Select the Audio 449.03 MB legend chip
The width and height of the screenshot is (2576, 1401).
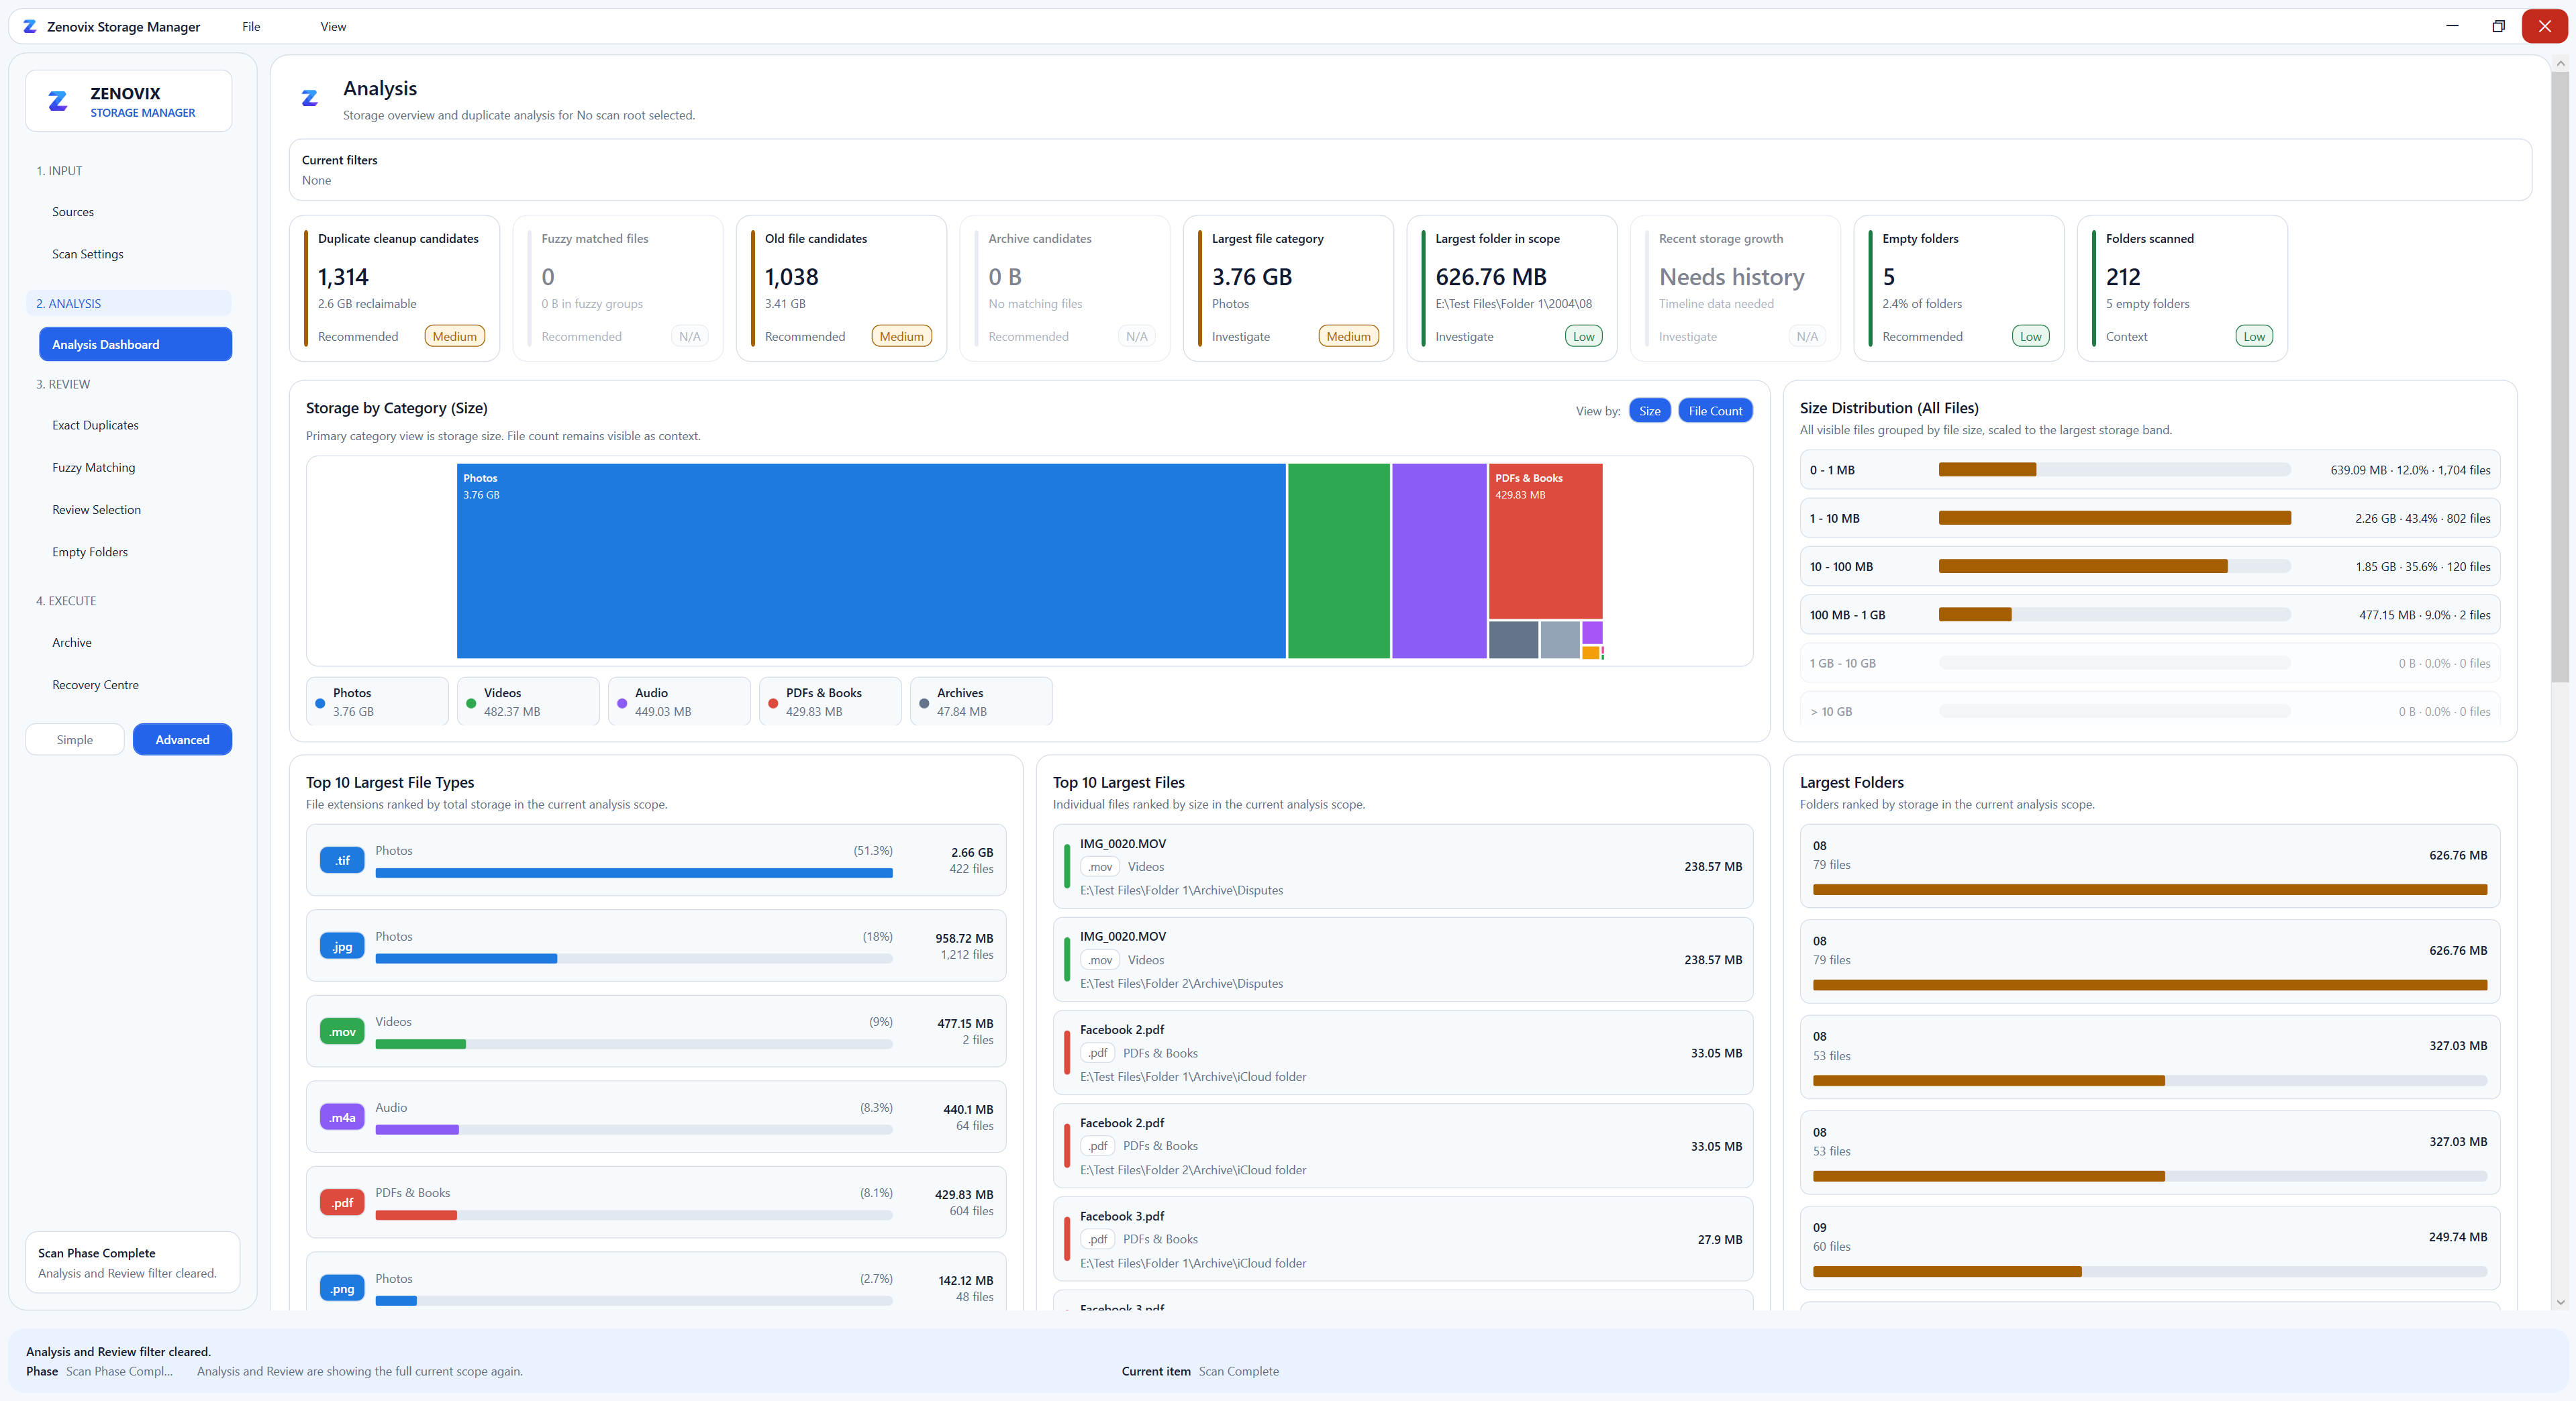click(679, 701)
